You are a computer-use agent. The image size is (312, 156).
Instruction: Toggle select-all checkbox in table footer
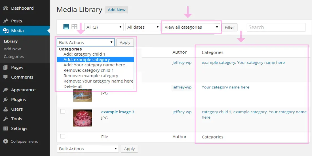(x=63, y=136)
